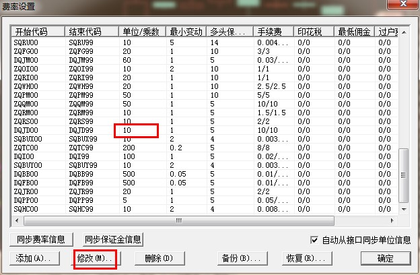
Task: Select the ZQQM00 row
Action: tap(205, 104)
